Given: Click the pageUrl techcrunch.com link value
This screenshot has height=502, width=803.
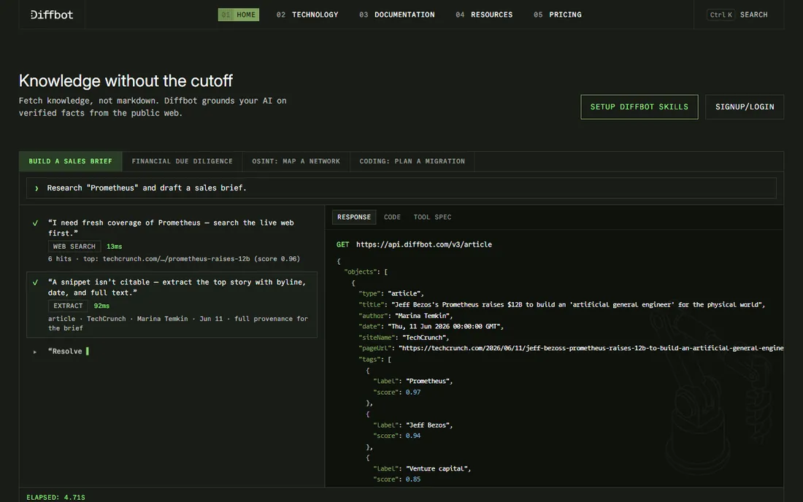Looking at the screenshot, I should click(591, 348).
